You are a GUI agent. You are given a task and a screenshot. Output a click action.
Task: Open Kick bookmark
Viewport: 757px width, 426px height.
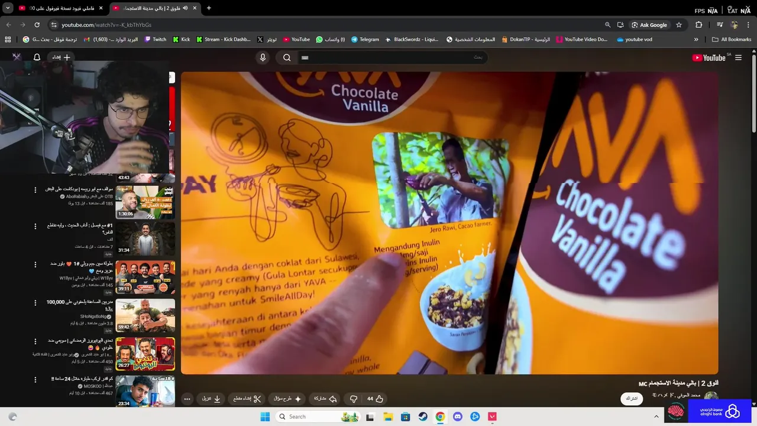pos(181,40)
